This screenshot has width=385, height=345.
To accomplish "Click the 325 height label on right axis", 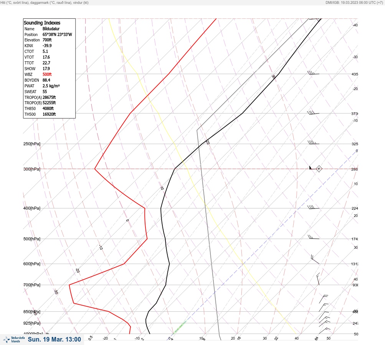I will [355, 144].
